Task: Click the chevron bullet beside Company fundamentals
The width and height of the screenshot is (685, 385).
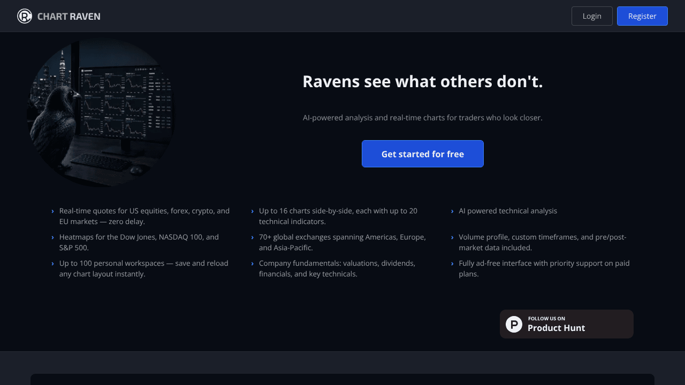Action: point(252,264)
